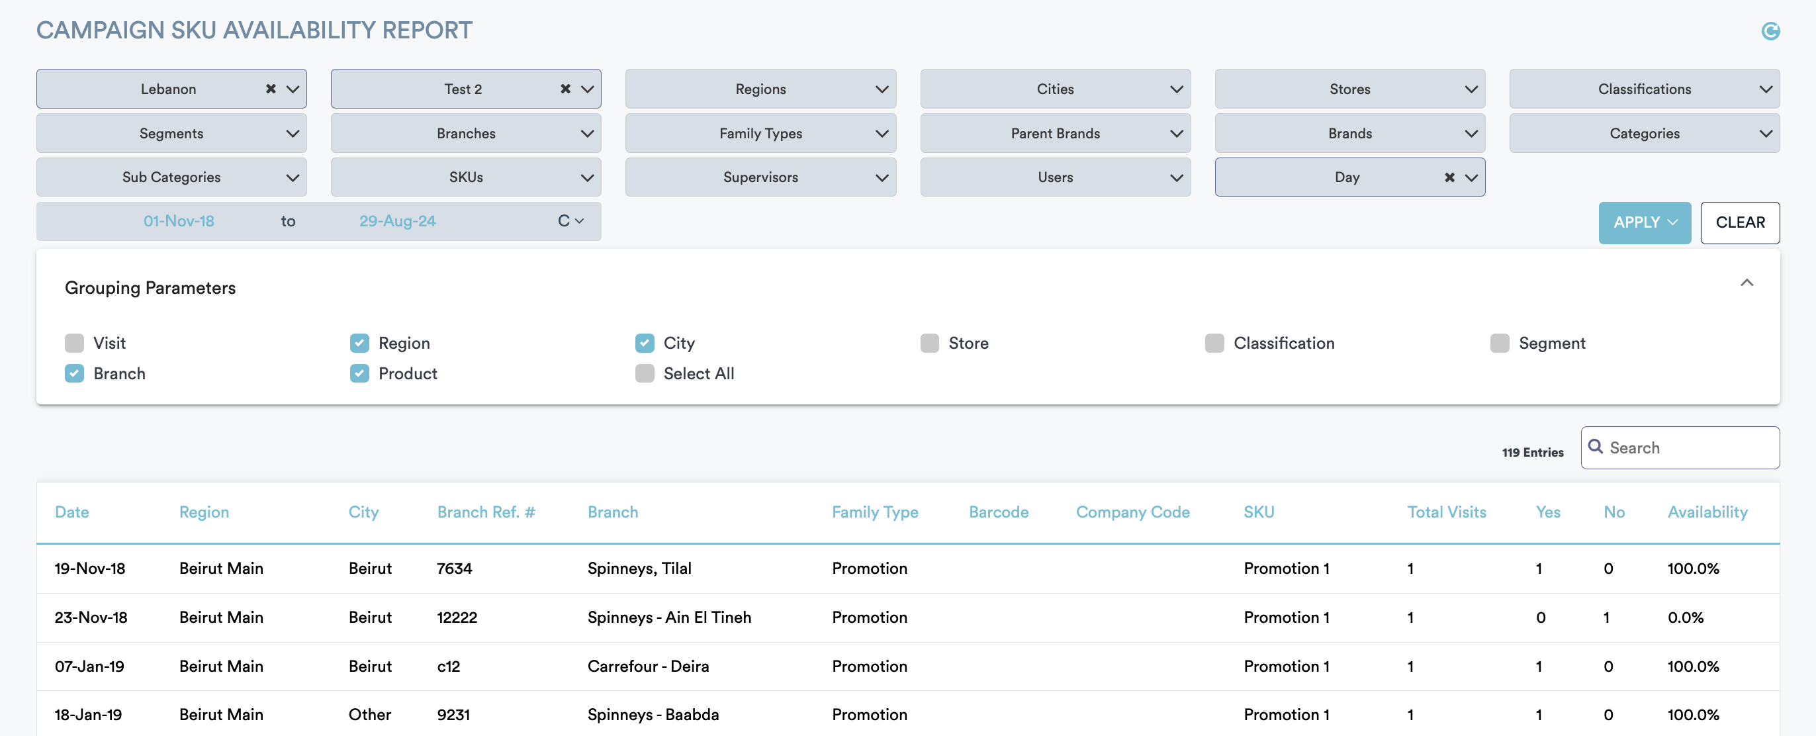Click the refresh icon beside report title

1770,31
